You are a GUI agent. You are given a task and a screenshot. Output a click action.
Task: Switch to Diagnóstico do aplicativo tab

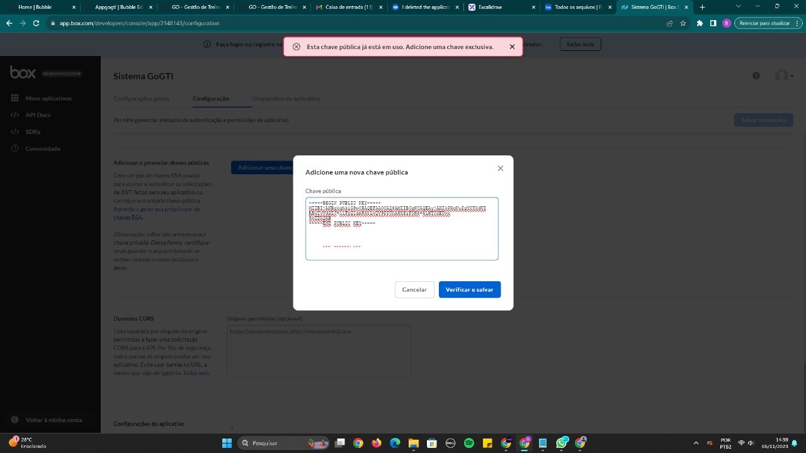(x=286, y=99)
